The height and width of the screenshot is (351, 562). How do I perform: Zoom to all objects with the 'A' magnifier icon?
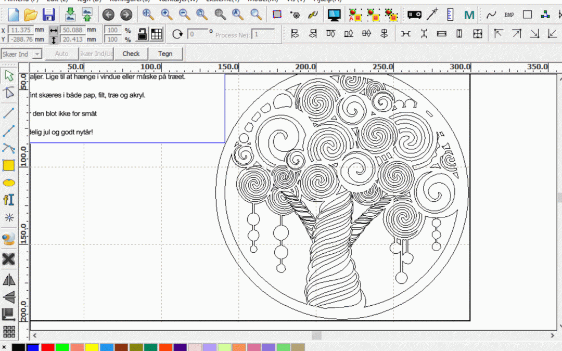tap(238, 15)
